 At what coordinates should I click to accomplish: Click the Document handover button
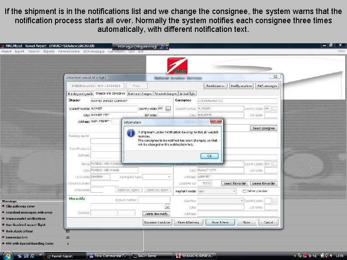tap(157, 222)
